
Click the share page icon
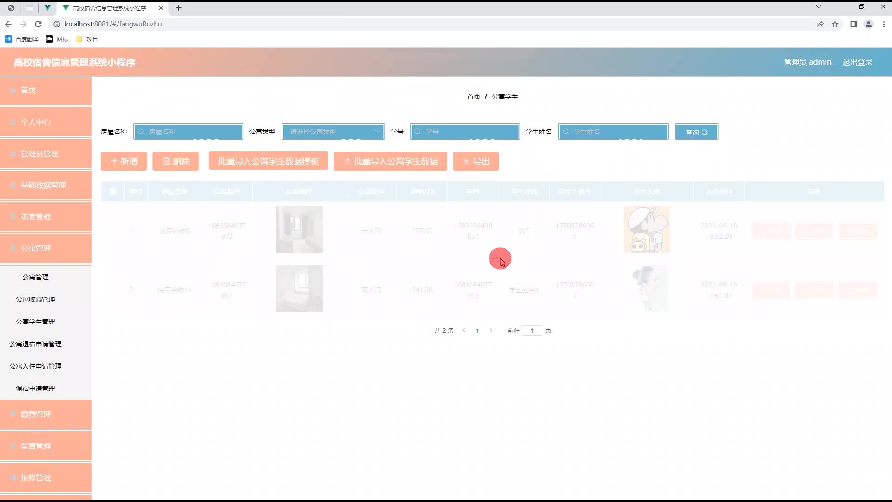[x=820, y=24]
